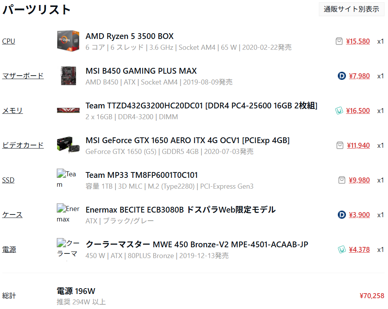Viewport: 388px width, 309px height.
Task: Open the 電源 category link
Action: click(x=9, y=250)
